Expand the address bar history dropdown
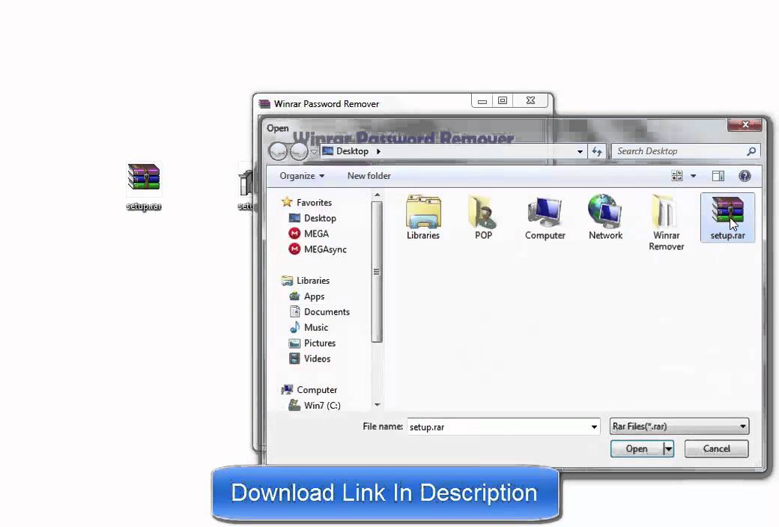The image size is (779, 527). coord(580,151)
